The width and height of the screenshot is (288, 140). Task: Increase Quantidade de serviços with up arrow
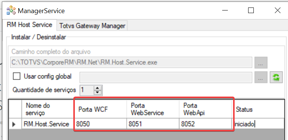point(97,88)
